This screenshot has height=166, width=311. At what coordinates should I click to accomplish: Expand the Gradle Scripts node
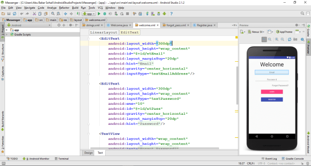[7, 34]
